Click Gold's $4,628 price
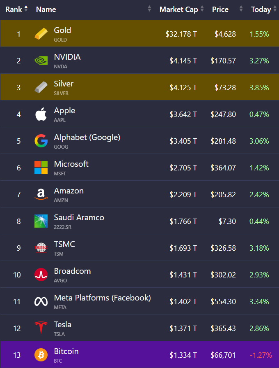The height and width of the screenshot is (368, 279). [x=225, y=34]
